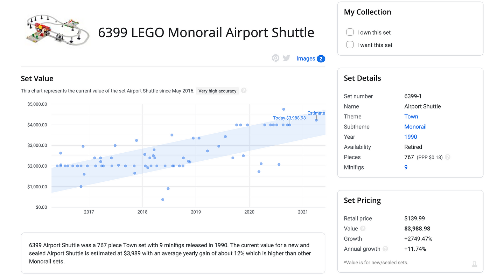Screen dimensions: 490x278
Task: Click the 2019 x-axis label
Action: tap(196, 212)
